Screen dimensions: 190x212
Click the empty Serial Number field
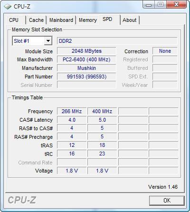(86, 85)
